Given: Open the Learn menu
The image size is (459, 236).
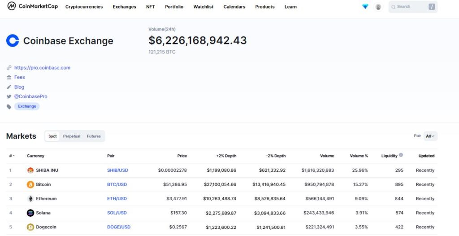Looking at the screenshot, I should (290, 7).
